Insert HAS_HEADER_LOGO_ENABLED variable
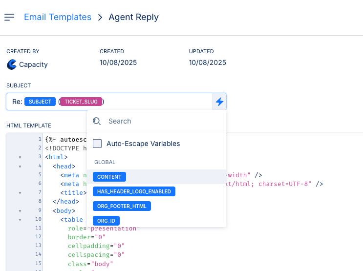 (134, 191)
